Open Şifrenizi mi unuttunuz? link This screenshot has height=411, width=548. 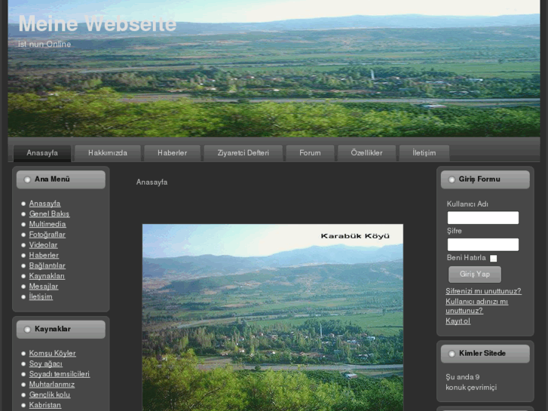483,291
